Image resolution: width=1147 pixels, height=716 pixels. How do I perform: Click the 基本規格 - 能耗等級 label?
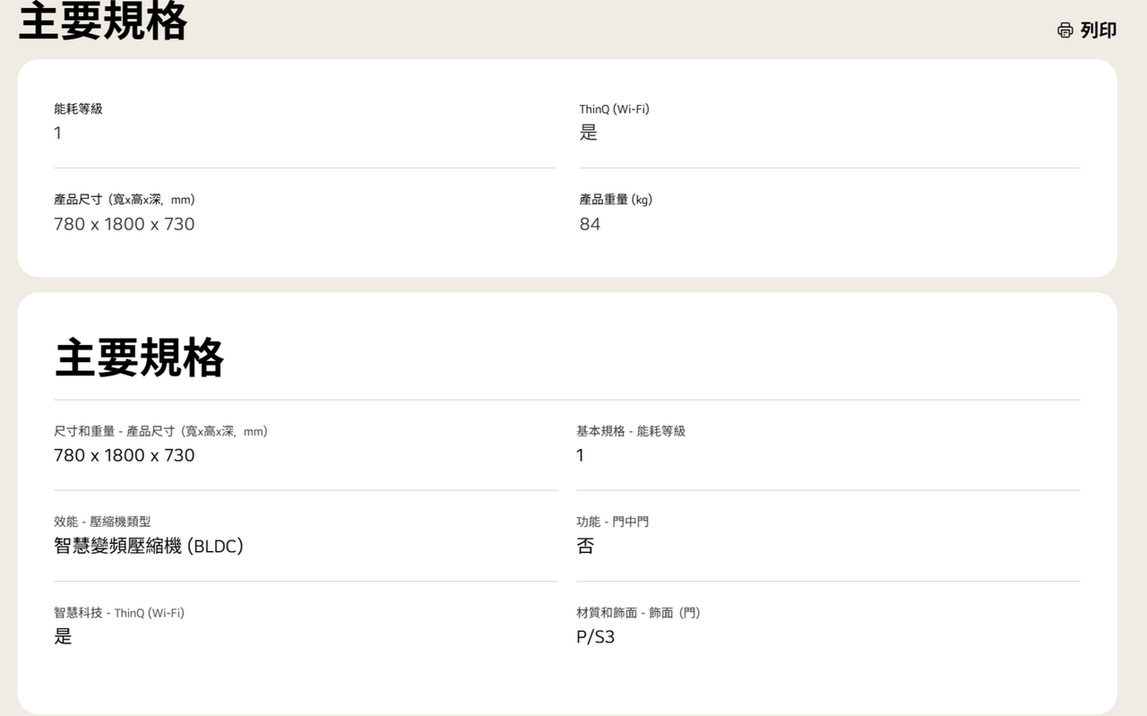click(x=631, y=432)
